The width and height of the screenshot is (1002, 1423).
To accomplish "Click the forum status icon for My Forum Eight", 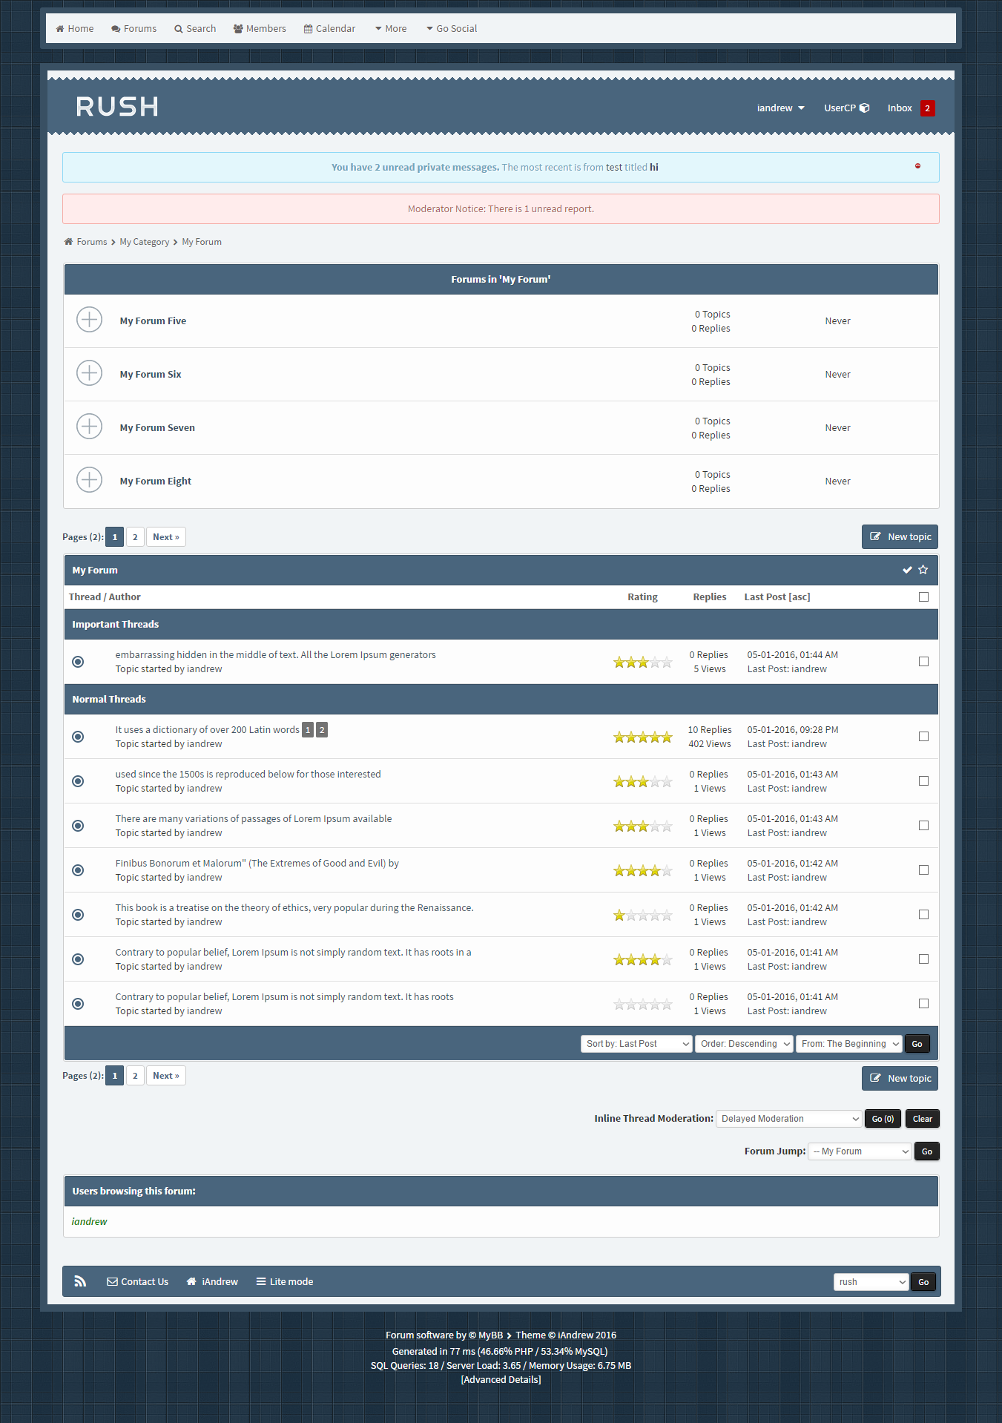I will 89,480.
